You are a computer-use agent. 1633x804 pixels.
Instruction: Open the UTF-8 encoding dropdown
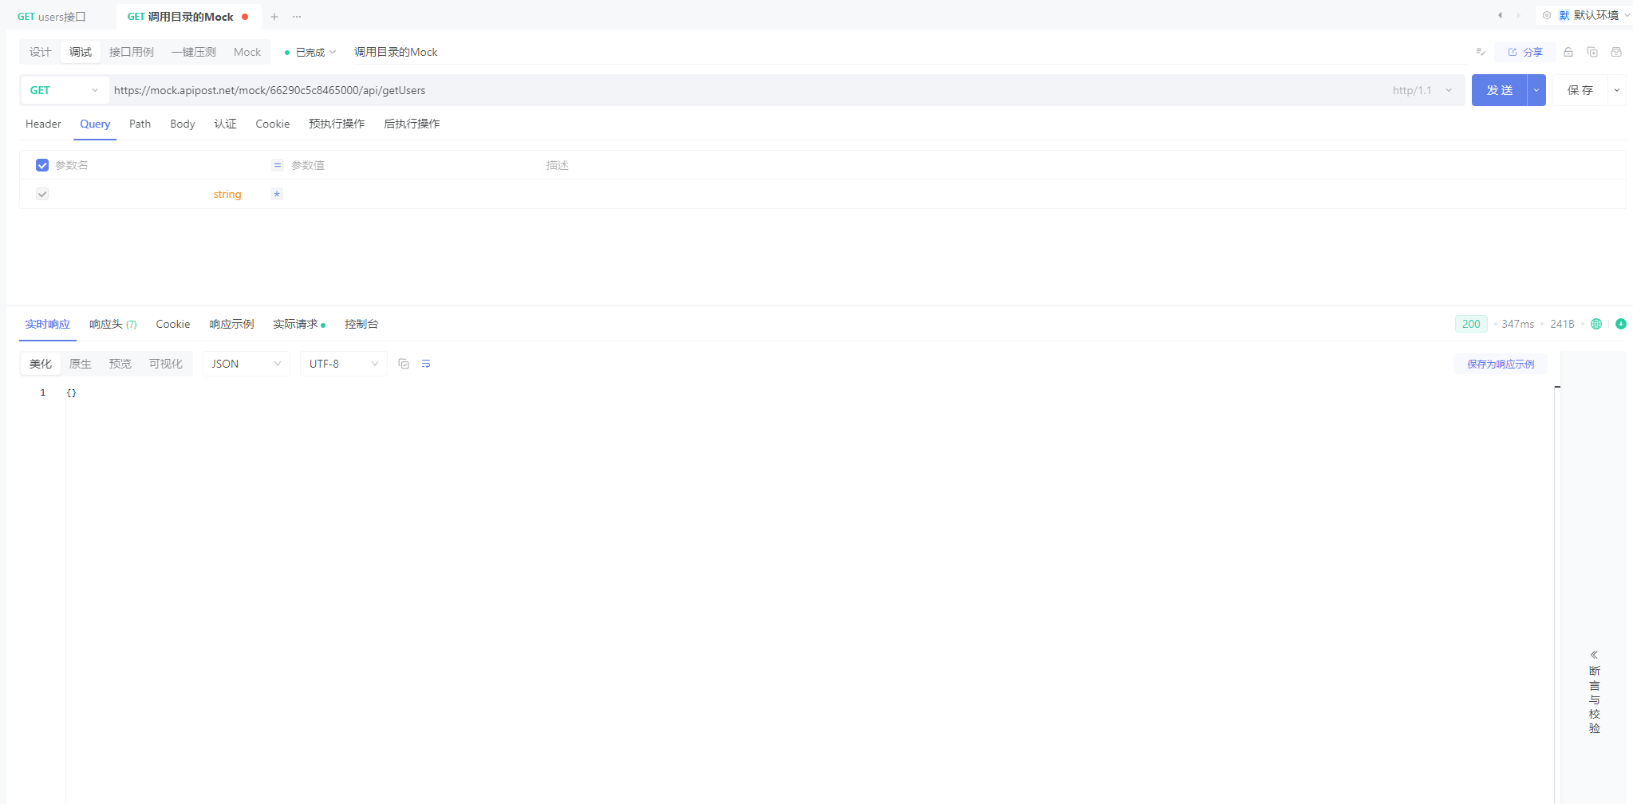pyautogui.click(x=344, y=364)
